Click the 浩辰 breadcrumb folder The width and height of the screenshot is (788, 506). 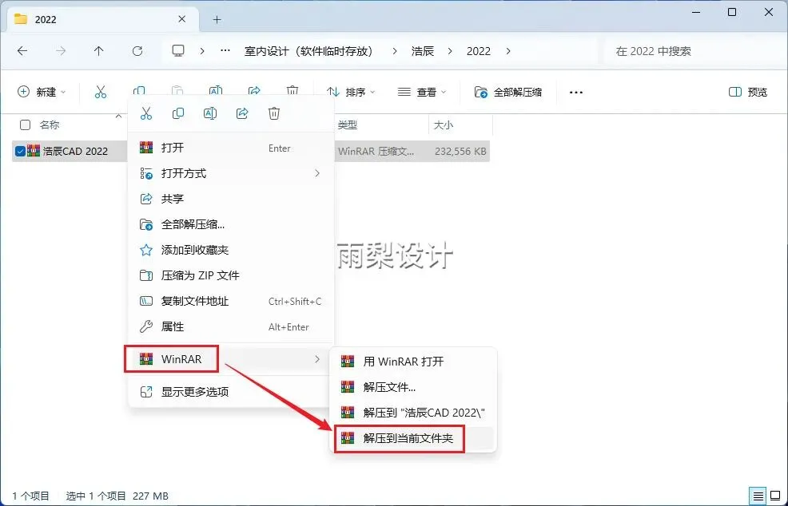(x=422, y=51)
